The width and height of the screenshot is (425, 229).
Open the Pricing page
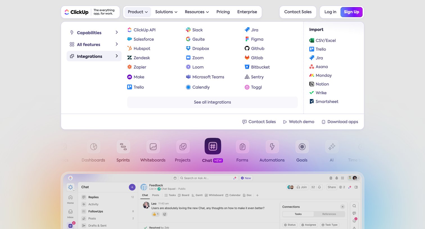(223, 12)
